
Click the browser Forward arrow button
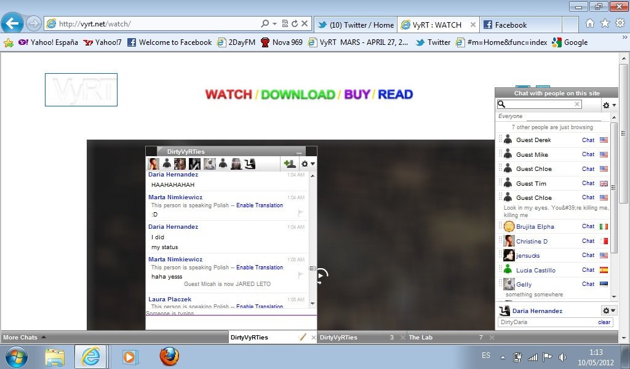(34, 23)
